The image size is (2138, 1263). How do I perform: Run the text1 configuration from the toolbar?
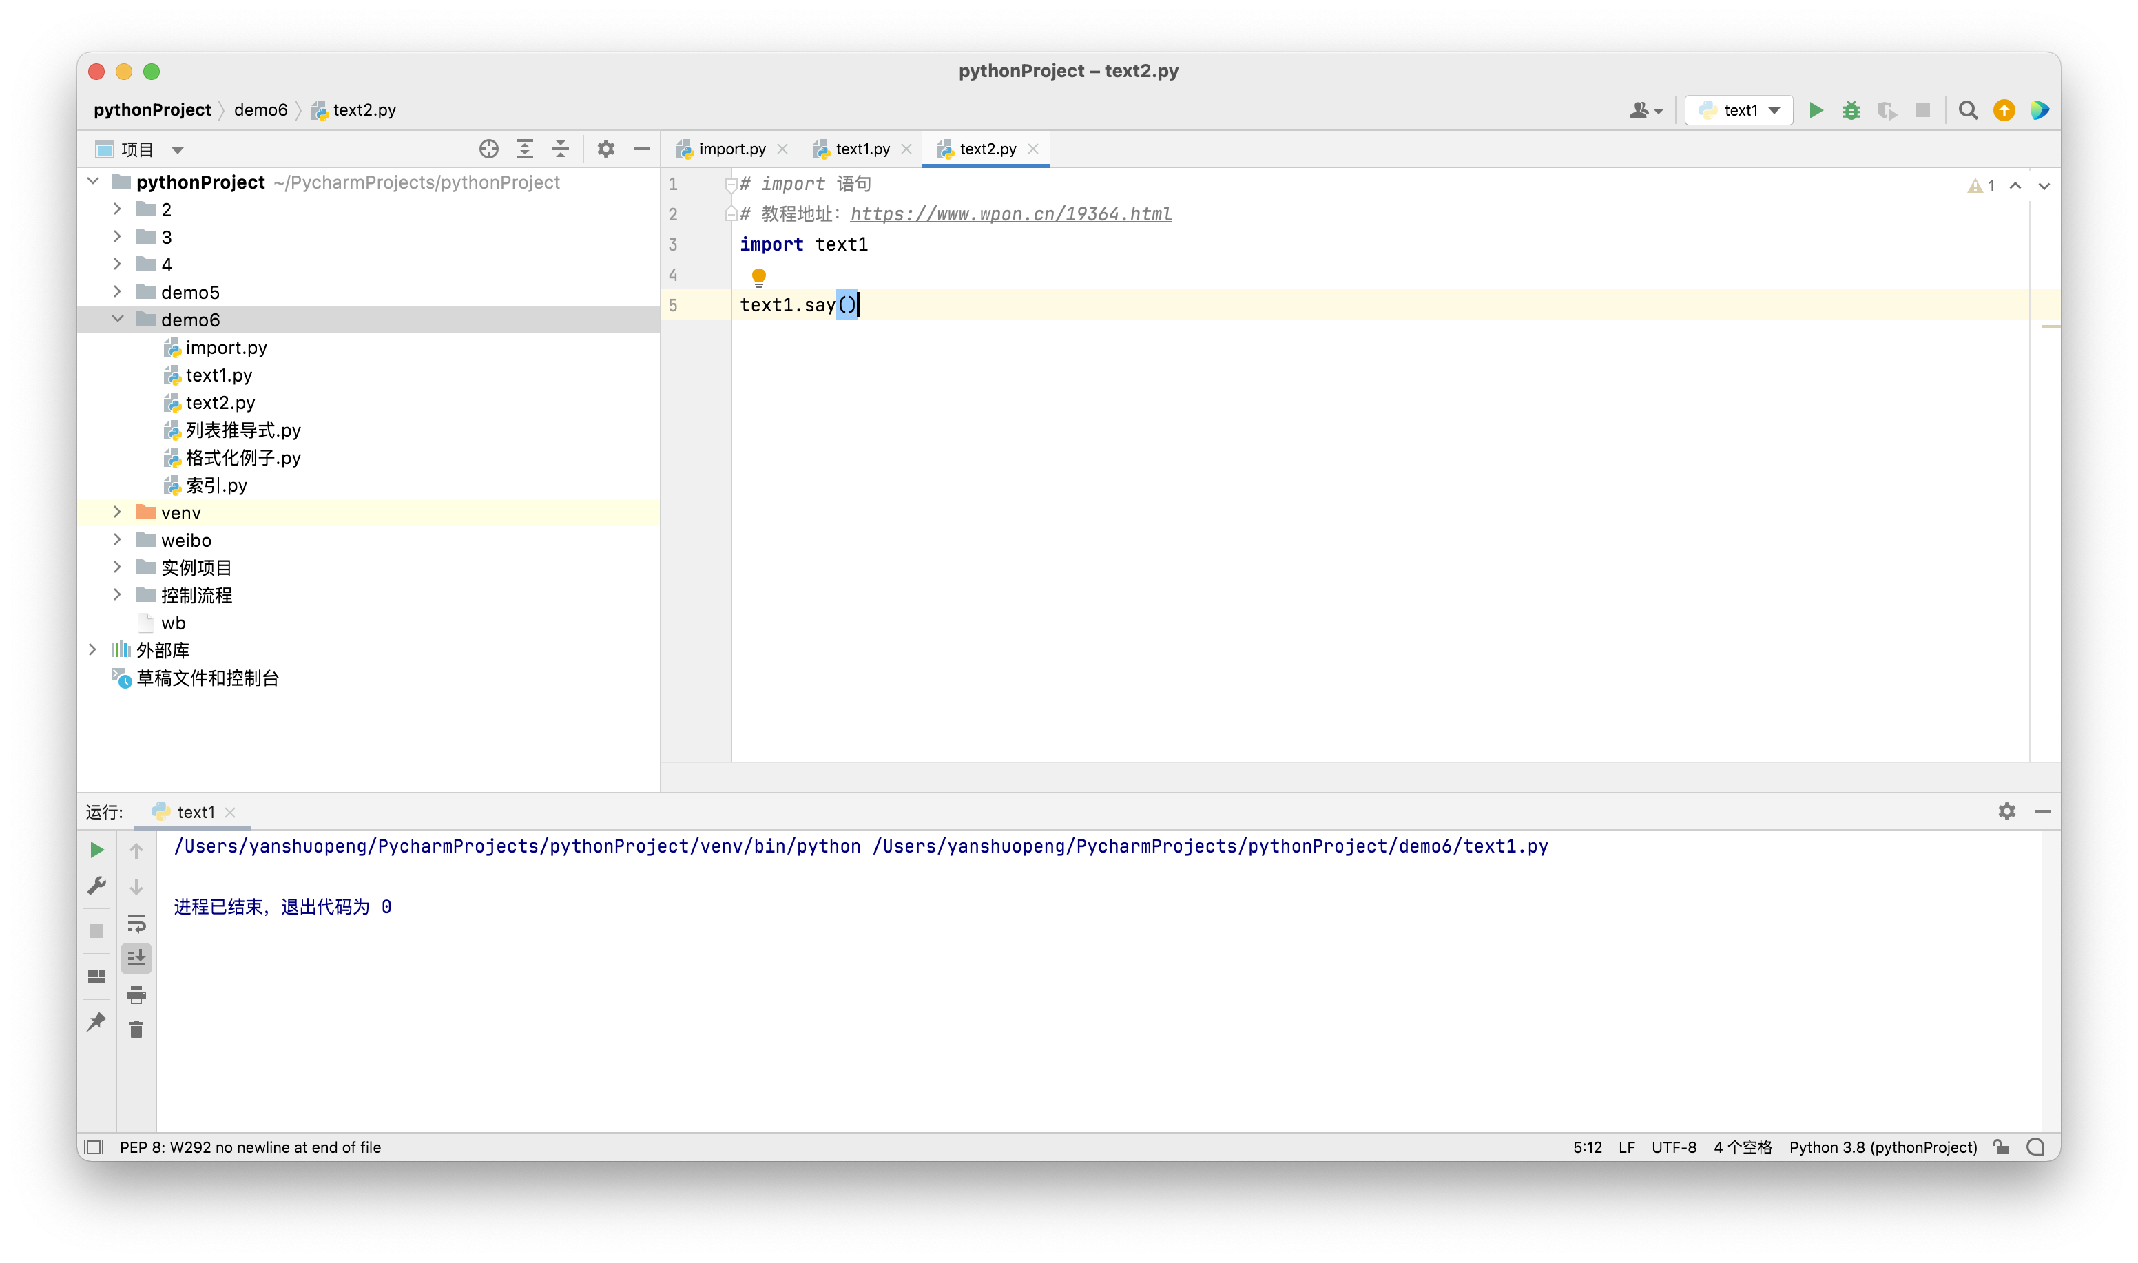coord(1816,109)
